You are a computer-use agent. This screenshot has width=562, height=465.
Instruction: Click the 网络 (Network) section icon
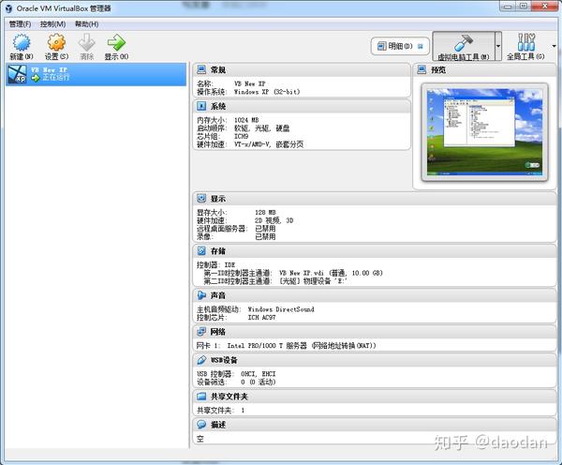(x=201, y=332)
